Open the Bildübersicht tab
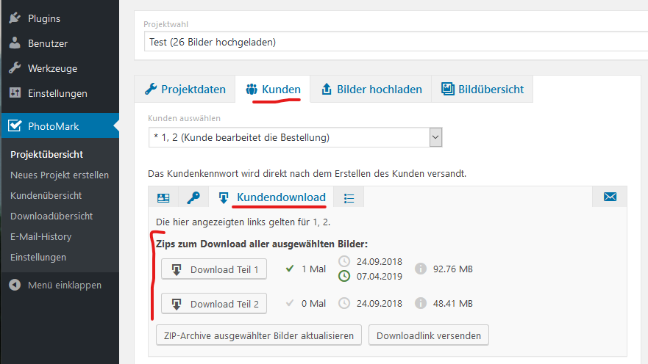This screenshot has height=364, width=648. click(x=483, y=90)
